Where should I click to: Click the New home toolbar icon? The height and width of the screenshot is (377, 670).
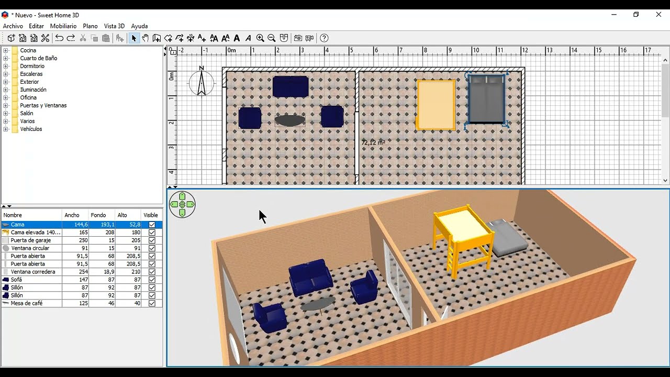pos(11,38)
